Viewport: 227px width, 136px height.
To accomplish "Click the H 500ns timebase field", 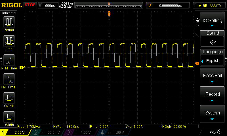I will pyautogui.click(x=48, y=5).
